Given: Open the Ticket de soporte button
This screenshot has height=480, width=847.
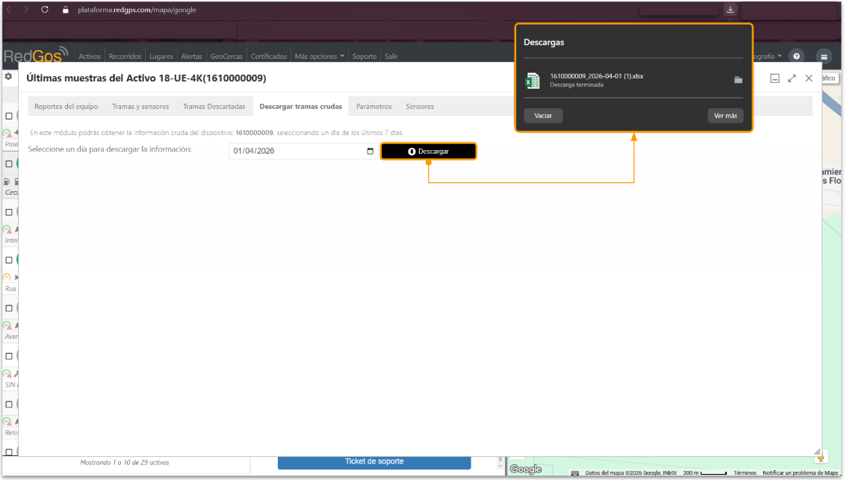Looking at the screenshot, I should tap(374, 461).
